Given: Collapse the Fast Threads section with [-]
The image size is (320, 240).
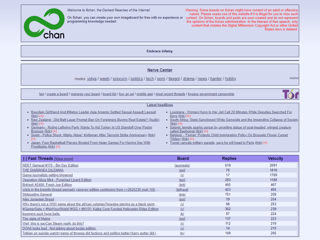Looking at the screenshot, I should [x=25, y=158].
